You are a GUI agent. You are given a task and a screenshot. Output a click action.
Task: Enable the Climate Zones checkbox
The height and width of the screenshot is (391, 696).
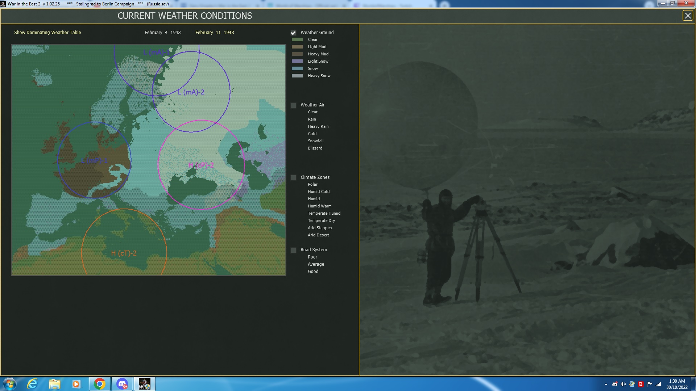[293, 178]
